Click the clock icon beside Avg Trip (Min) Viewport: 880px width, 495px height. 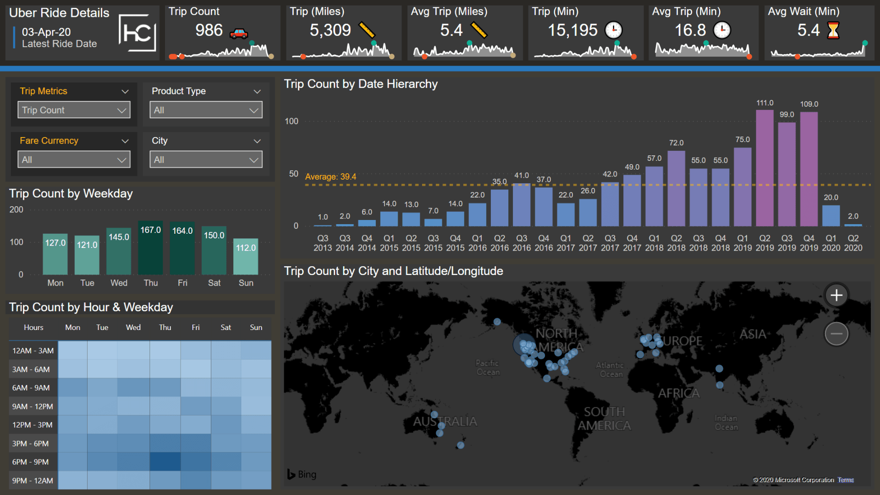(x=722, y=30)
